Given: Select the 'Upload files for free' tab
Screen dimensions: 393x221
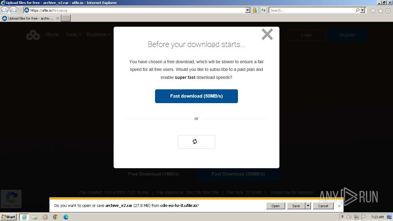Looking at the screenshot, I should (31, 18).
